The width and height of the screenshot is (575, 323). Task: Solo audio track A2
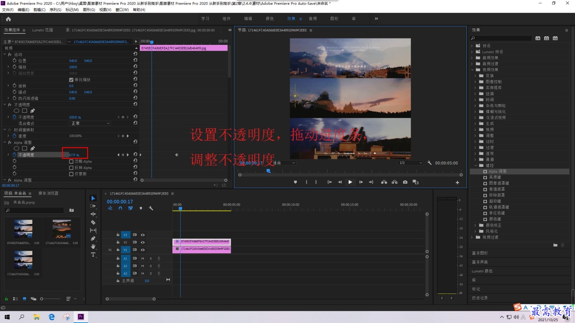(151, 266)
